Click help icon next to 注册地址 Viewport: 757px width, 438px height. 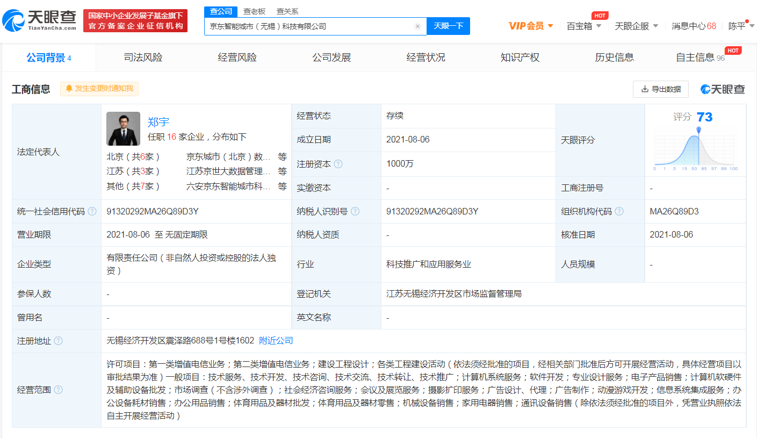pos(58,341)
